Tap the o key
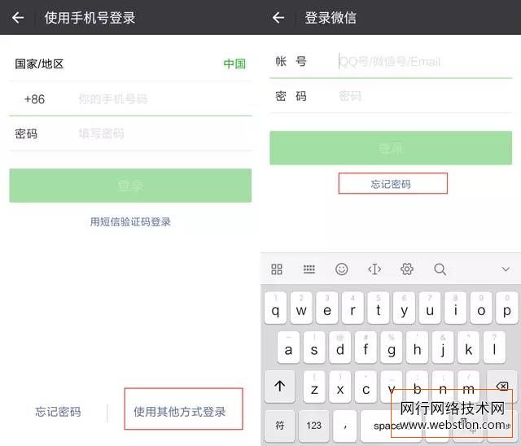Image resolution: width=521 pixels, height=446 pixels. tap(481, 308)
